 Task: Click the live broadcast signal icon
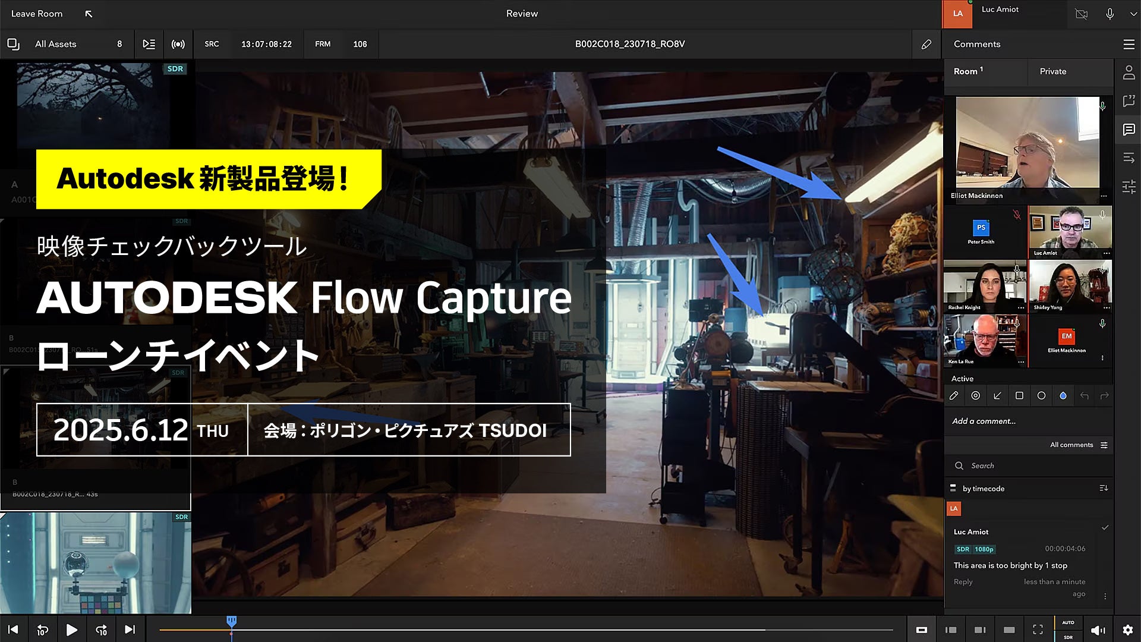[x=178, y=44]
